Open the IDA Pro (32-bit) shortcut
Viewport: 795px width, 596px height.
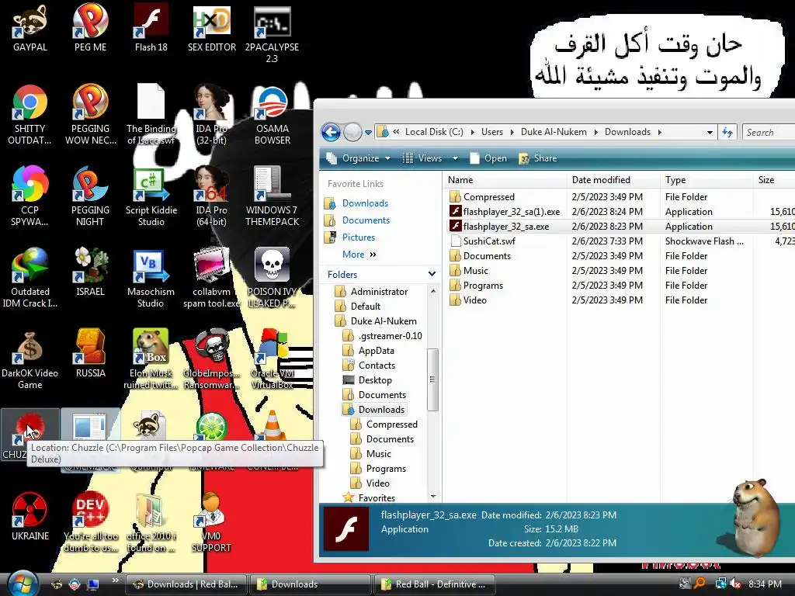coord(211,116)
